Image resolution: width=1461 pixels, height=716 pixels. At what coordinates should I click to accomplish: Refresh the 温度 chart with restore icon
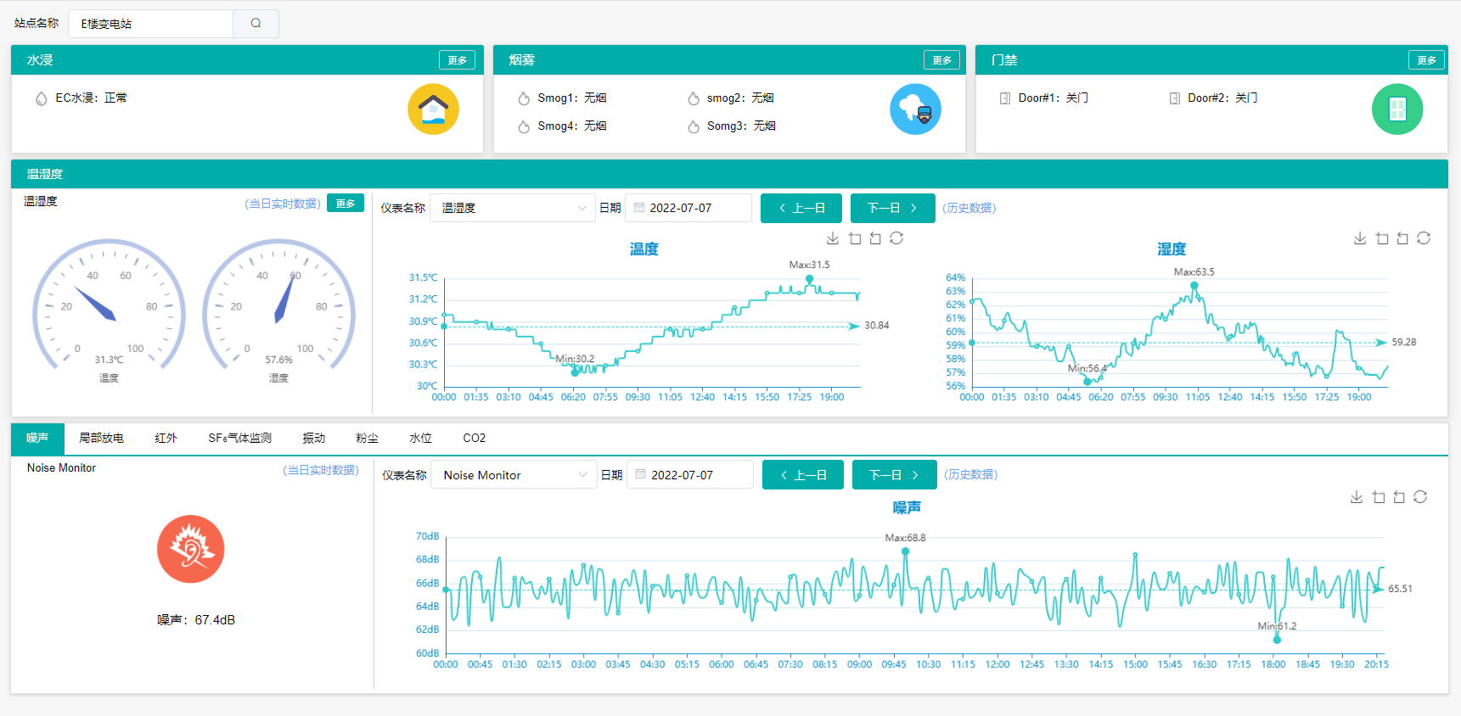(896, 238)
